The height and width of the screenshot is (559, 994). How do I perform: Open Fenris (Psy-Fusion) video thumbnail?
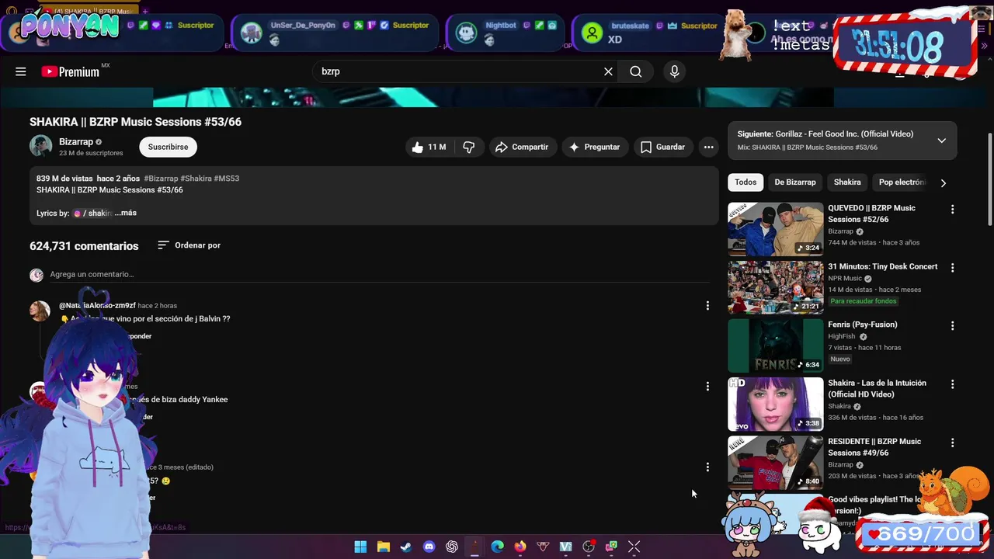(775, 345)
